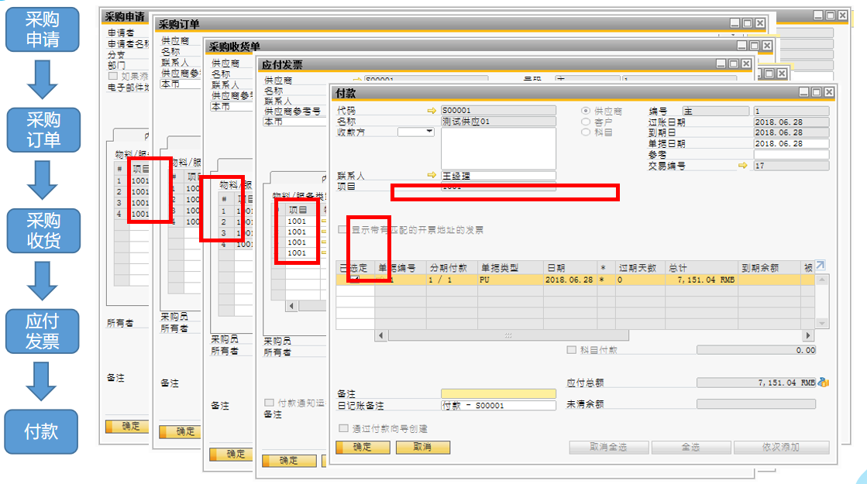Click the 采购申请 flow step box

tap(42, 29)
